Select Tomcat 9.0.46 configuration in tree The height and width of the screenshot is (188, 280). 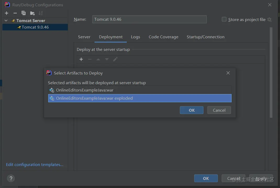coord(35,27)
